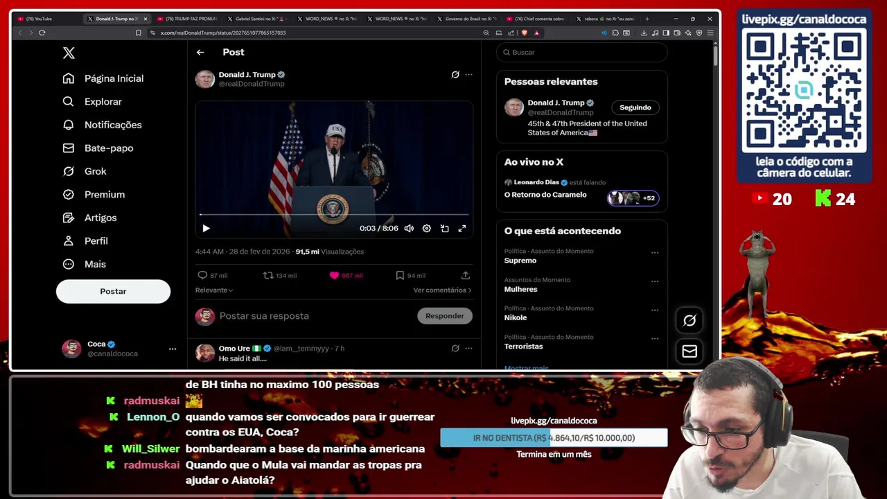Open the Brave wallet icon
The height and width of the screenshot is (499, 887).
[x=677, y=33]
